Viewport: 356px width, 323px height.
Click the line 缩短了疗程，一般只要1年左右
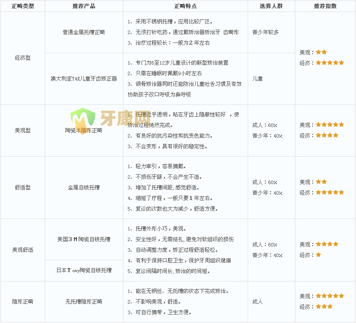[x=170, y=198]
